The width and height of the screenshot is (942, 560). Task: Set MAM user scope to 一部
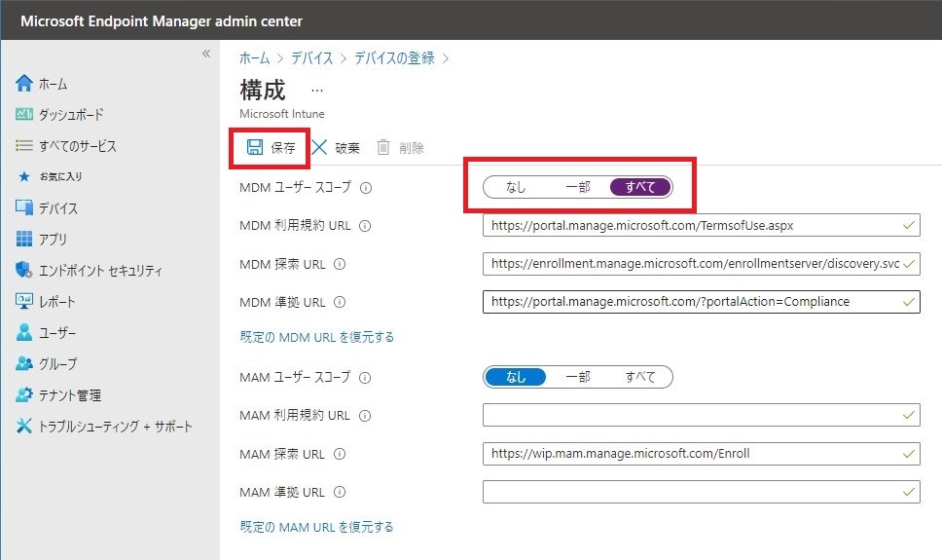pyautogui.click(x=578, y=377)
